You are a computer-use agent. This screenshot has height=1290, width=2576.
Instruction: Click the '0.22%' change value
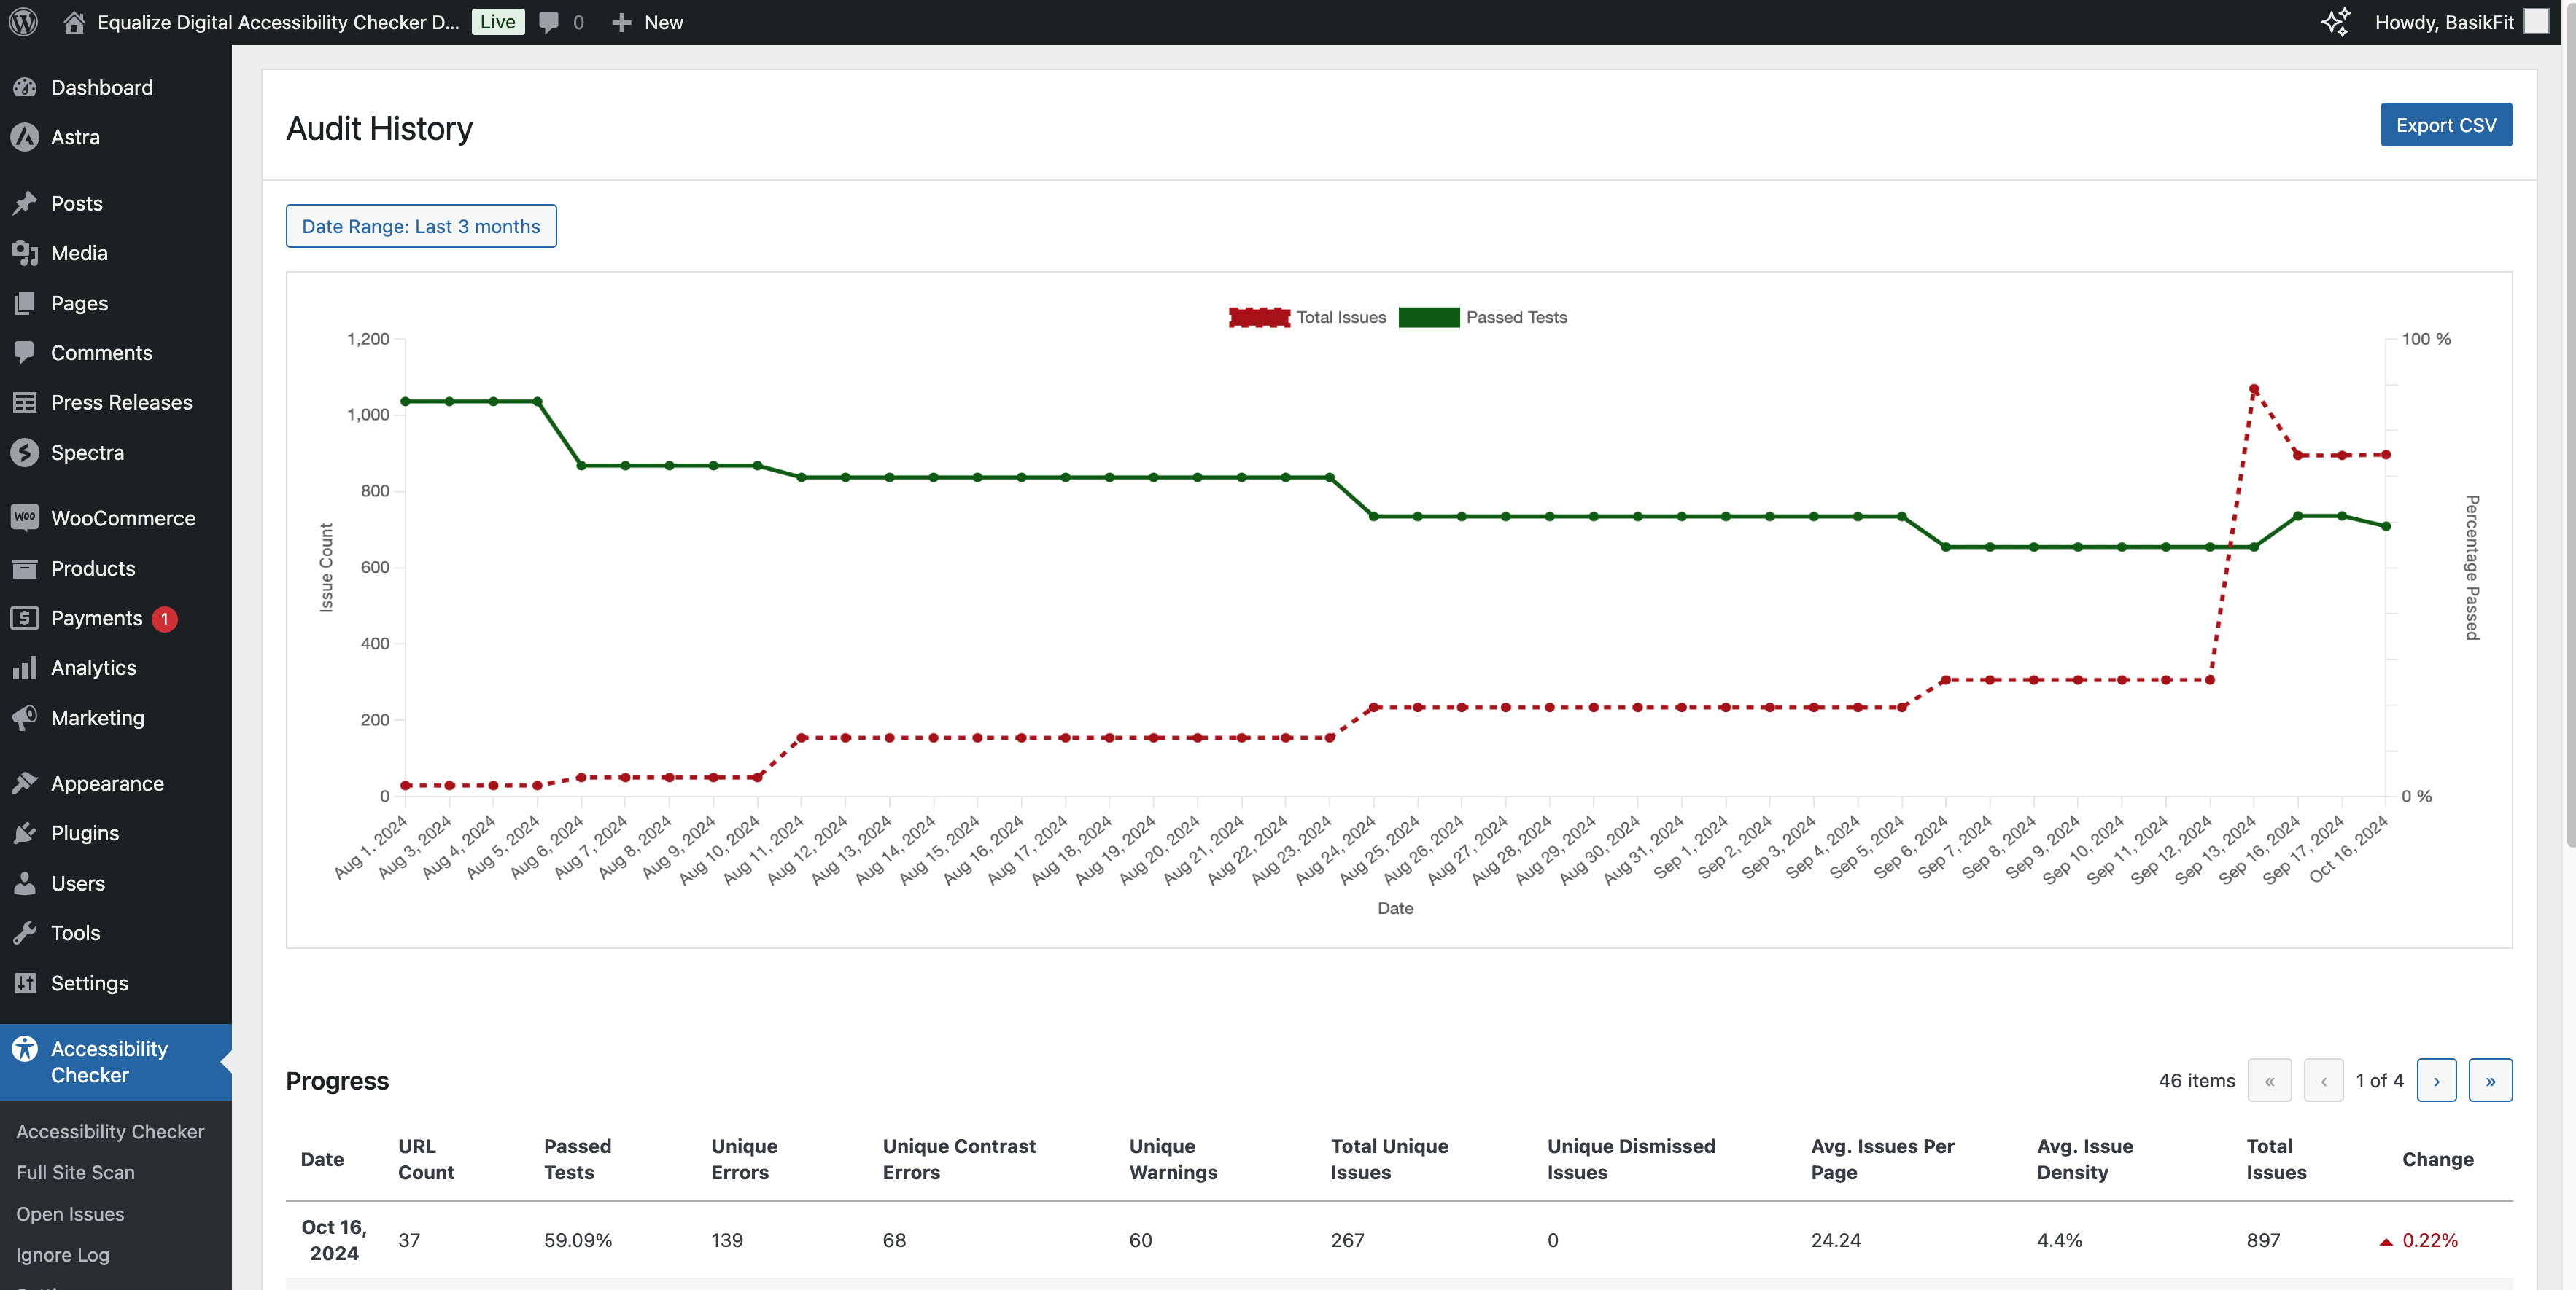pyautogui.click(x=2429, y=1240)
